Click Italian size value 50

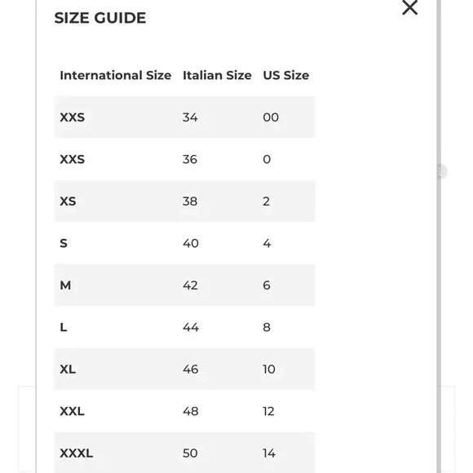tap(190, 453)
